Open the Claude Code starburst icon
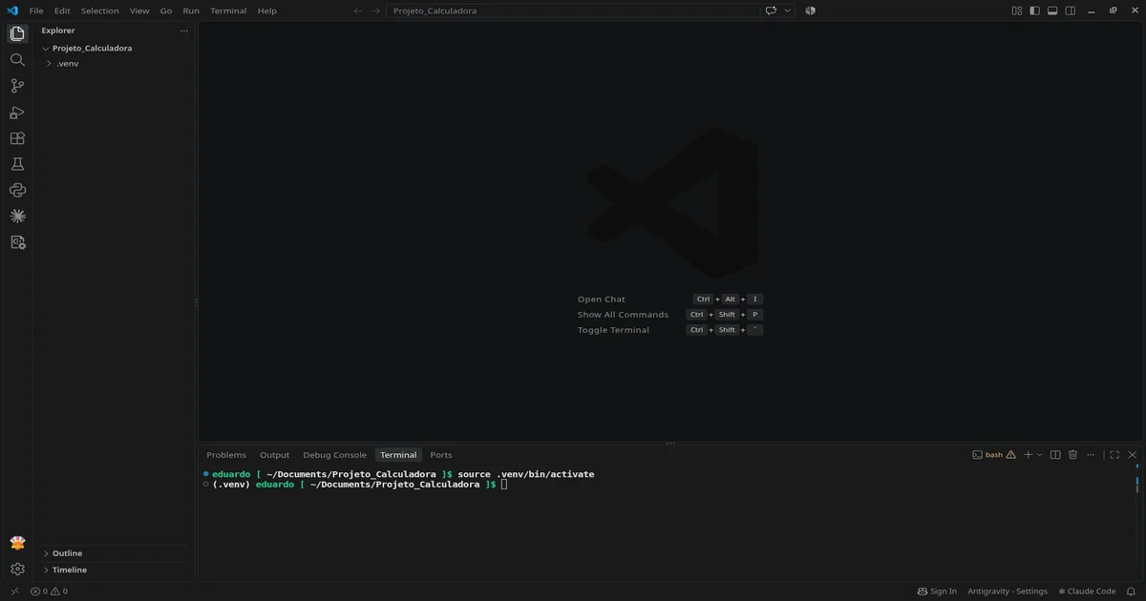The image size is (1146, 601). point(17,217)
